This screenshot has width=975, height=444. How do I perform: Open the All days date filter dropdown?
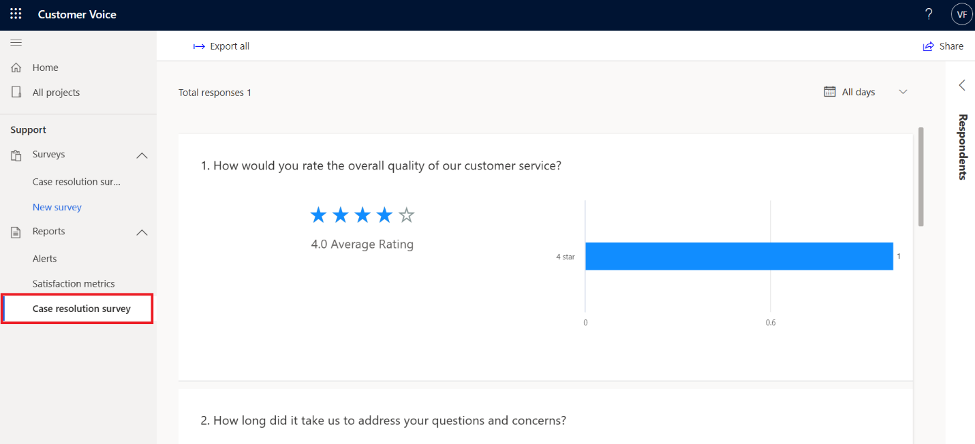coord(866,92)
